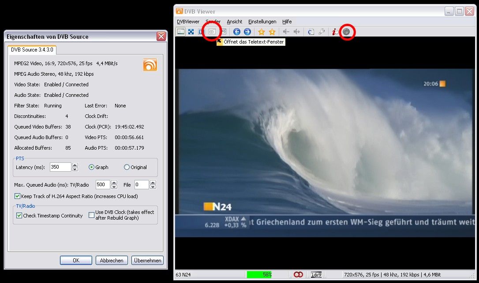The width and height of the screenshot is (479, 283).
Task: Click the grey record button icon
Action: 347,32
